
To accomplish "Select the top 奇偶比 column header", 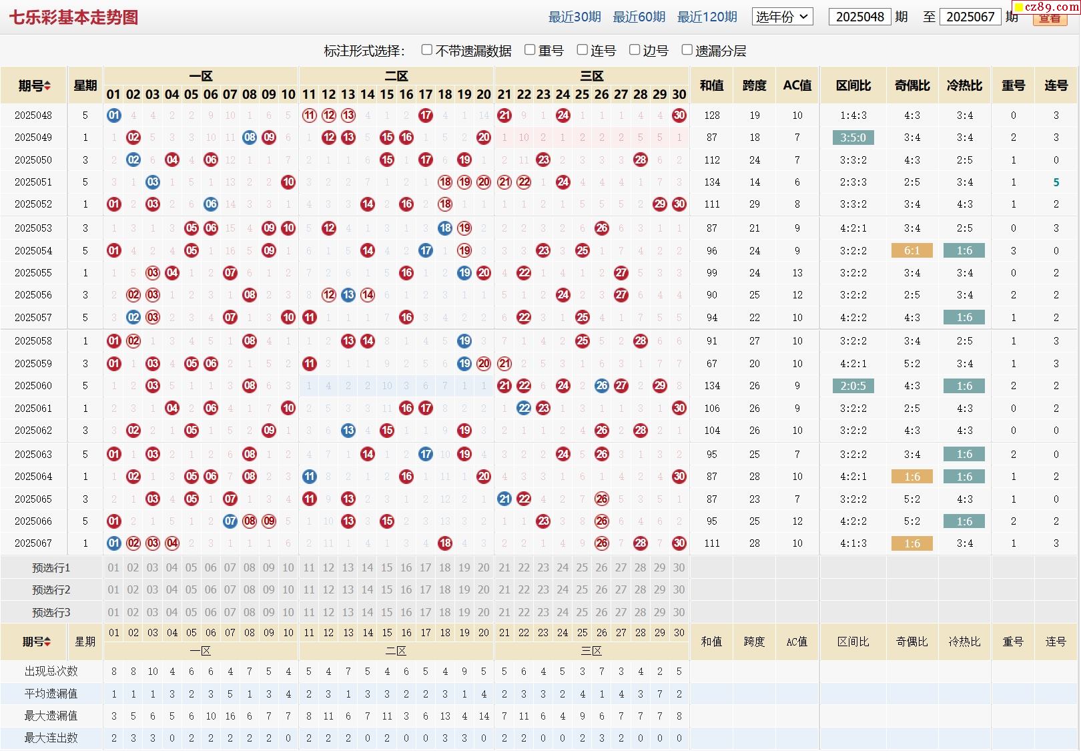I will click(912, 85).
